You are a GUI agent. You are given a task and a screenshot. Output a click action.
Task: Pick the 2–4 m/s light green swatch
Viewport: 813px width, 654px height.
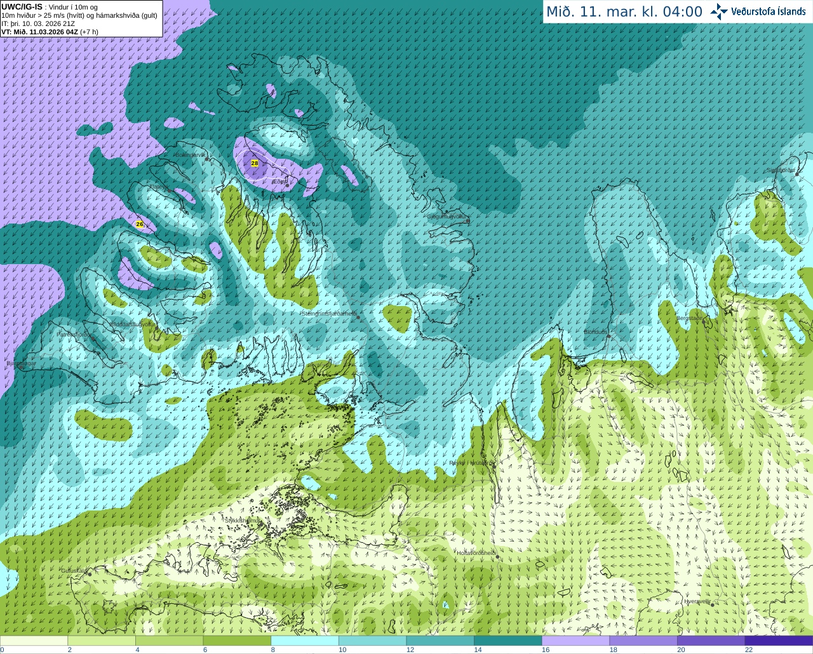click(102, 641)
